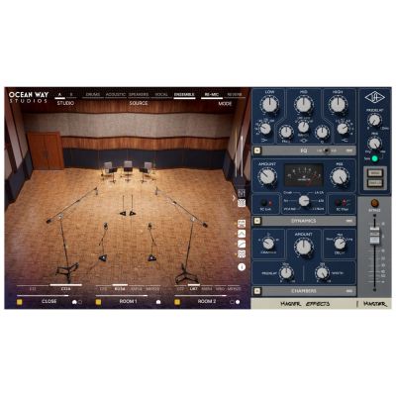Viewport: 396px width, 396px height.
Task: Click the arch-shaped curve icon in sidebar
Action: tap(242, 234)
